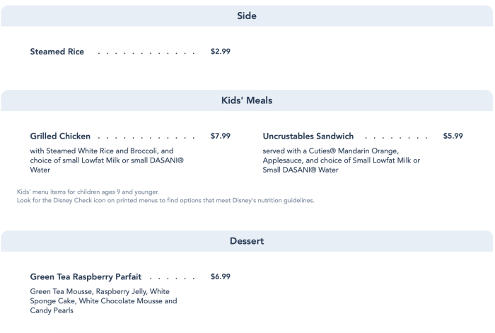495x333 pixels.
Task: Select the Steamed Rice menu item
Action: [57, 52]
